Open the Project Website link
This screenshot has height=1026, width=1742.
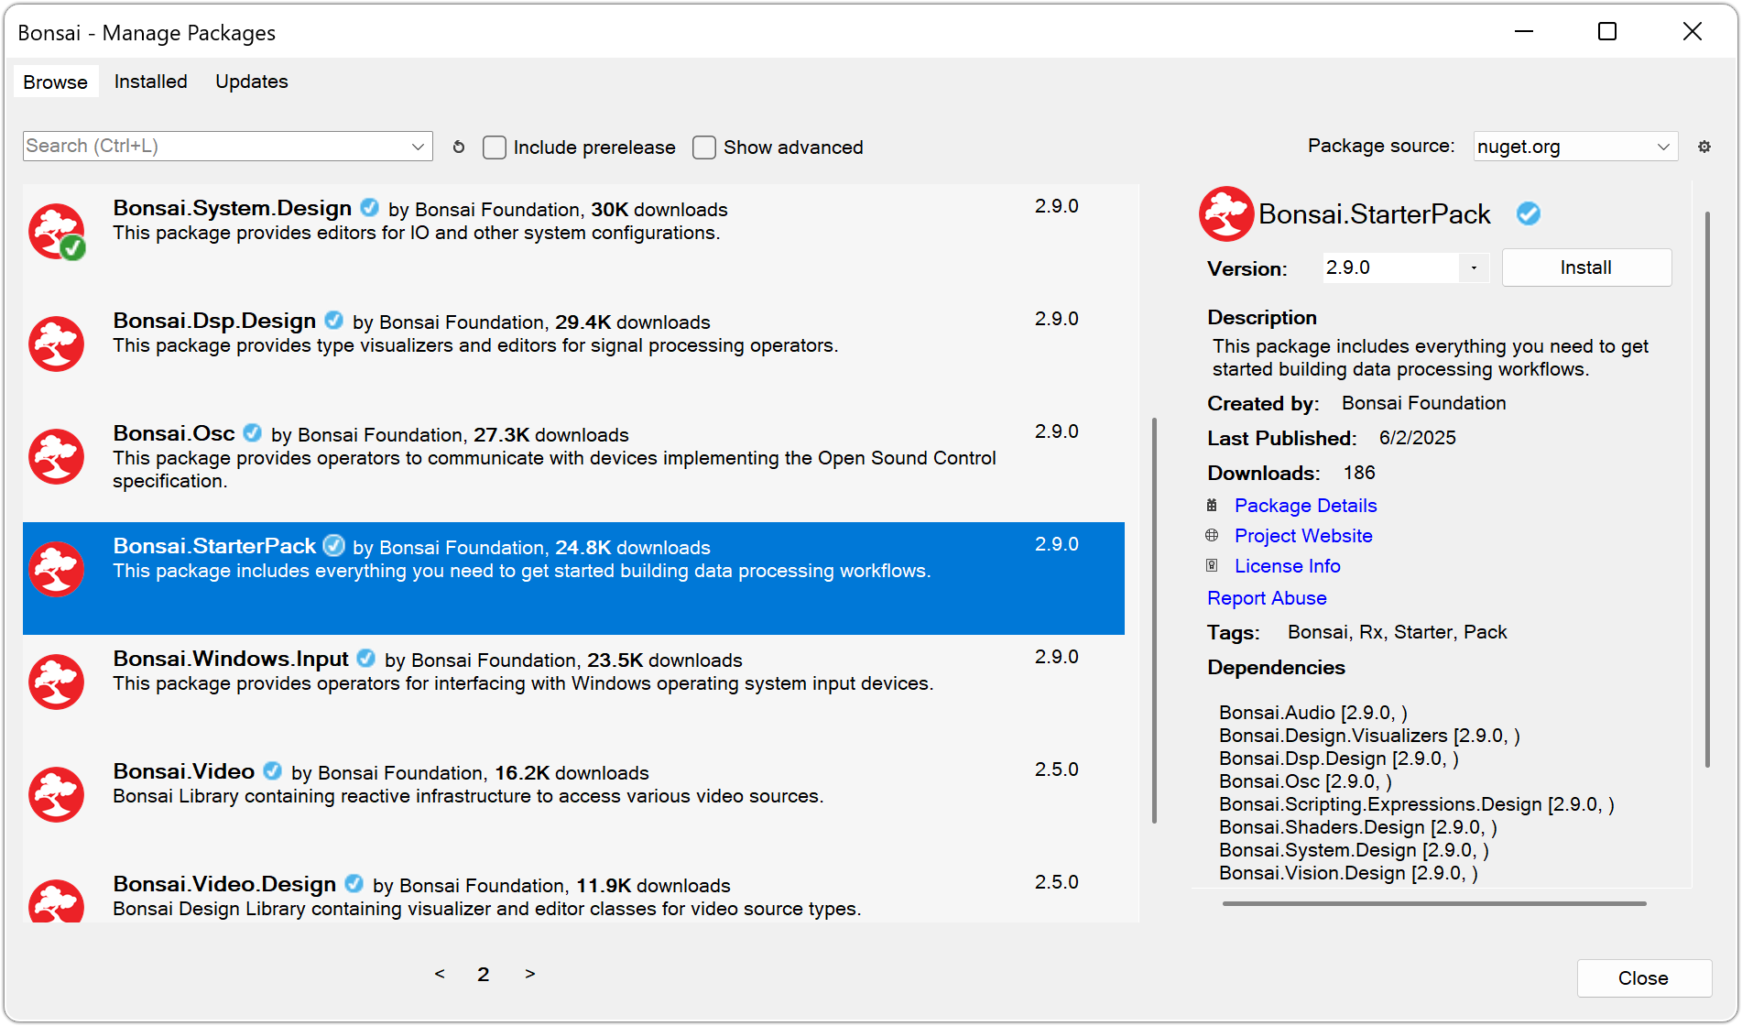1303,536
